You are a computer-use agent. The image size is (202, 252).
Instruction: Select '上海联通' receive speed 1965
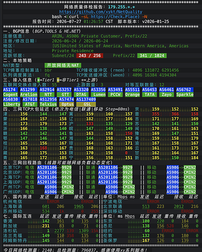[79, 207]
